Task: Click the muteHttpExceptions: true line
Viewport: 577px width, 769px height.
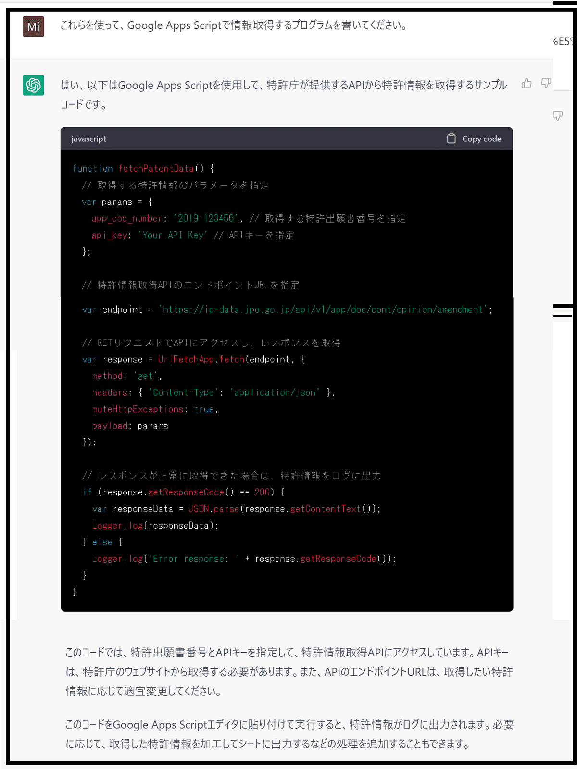Action: point(155,409)
